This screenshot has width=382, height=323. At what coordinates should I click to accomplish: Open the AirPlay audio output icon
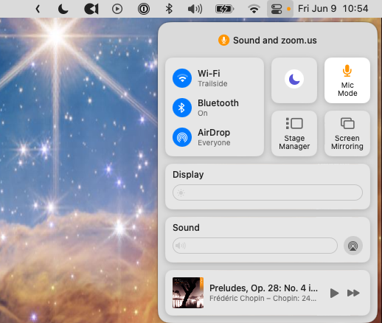(x=353, y=246)
